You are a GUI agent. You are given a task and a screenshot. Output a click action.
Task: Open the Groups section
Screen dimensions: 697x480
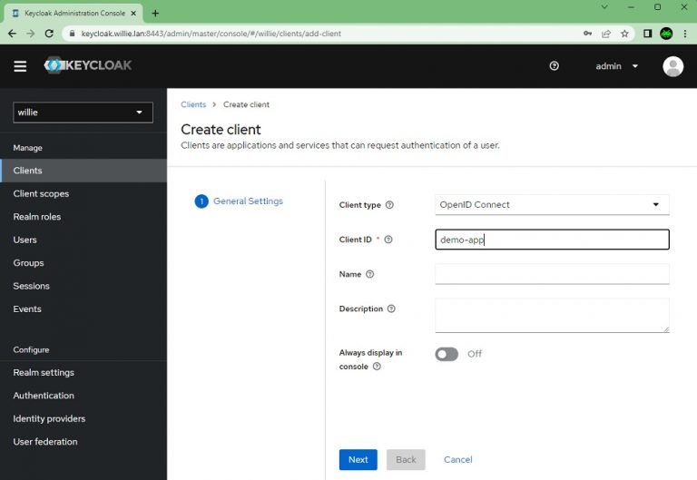pos(83,263)
